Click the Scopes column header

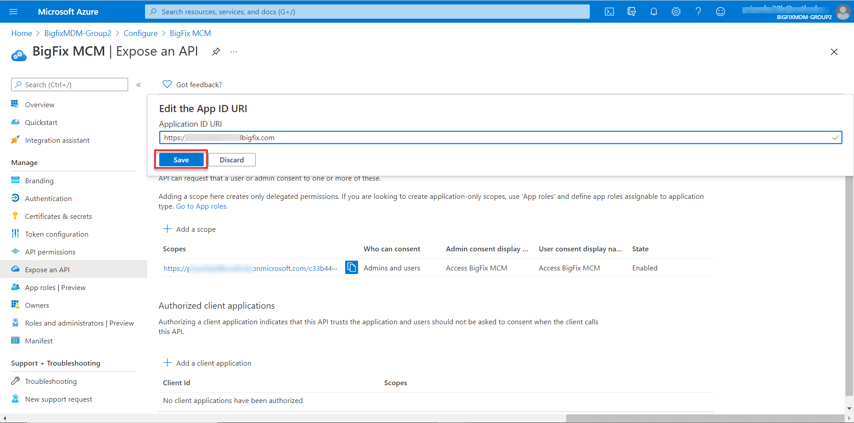point(174,249)
